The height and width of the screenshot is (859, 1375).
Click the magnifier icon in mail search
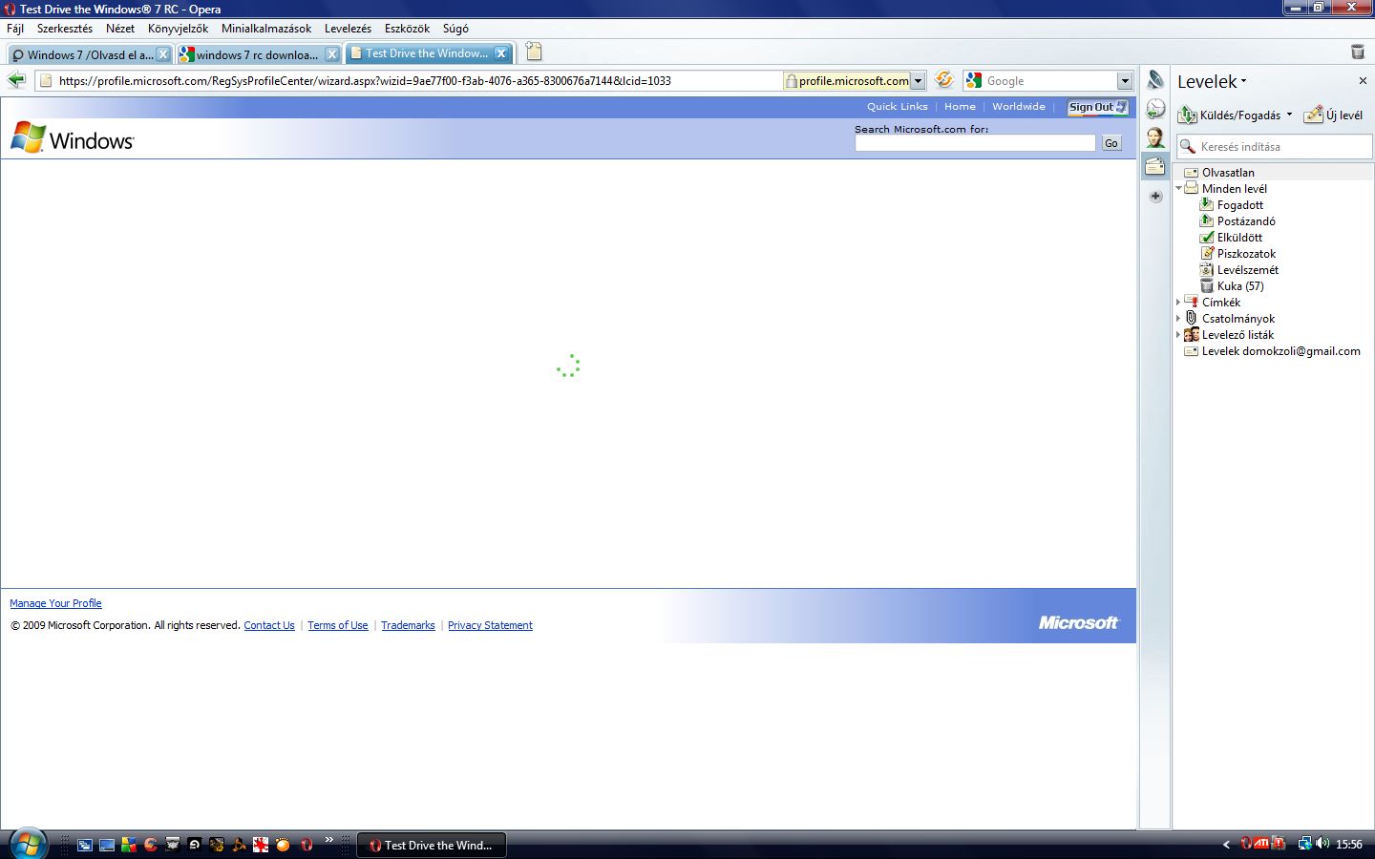[1188, 146]
